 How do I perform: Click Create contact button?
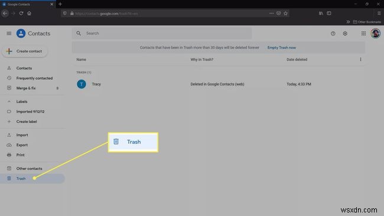point(25,51)
